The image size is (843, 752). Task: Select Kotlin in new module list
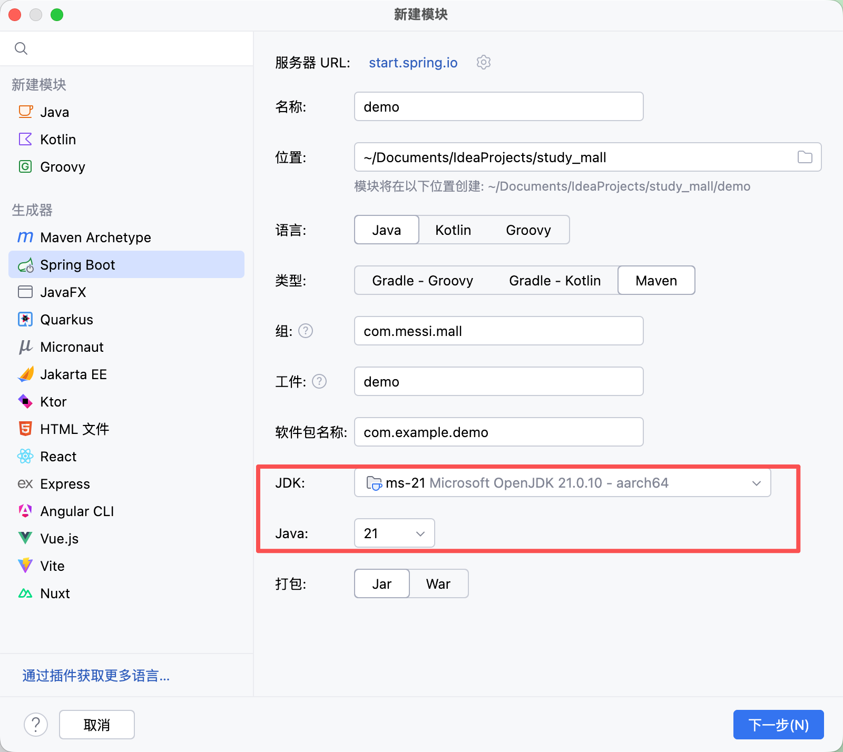pyautogui.click(x=126, y=139)
